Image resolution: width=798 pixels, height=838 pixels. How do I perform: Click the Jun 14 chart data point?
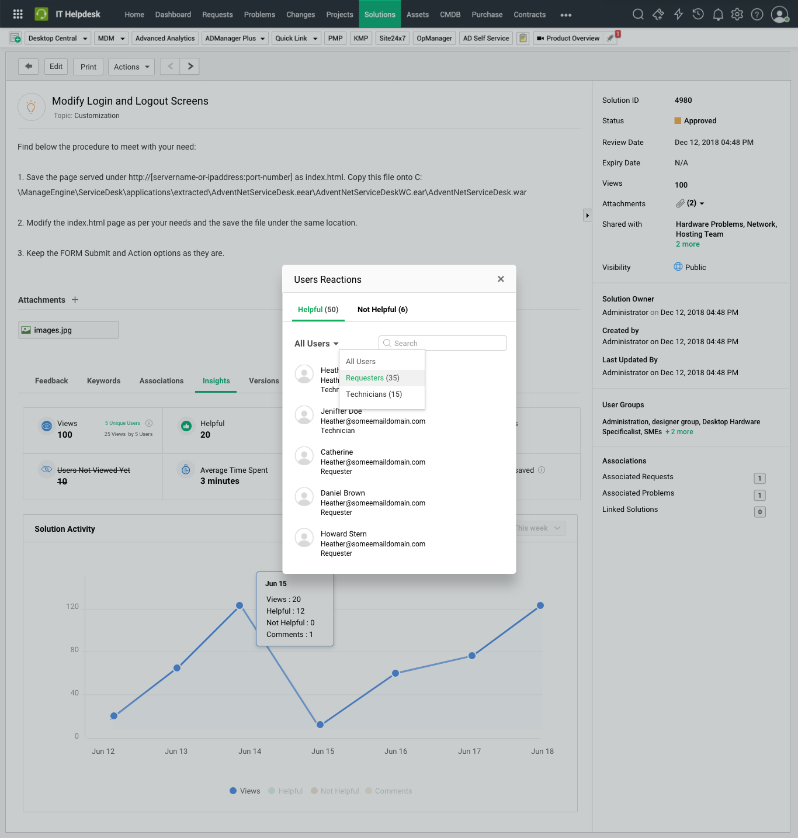point(240,605)
